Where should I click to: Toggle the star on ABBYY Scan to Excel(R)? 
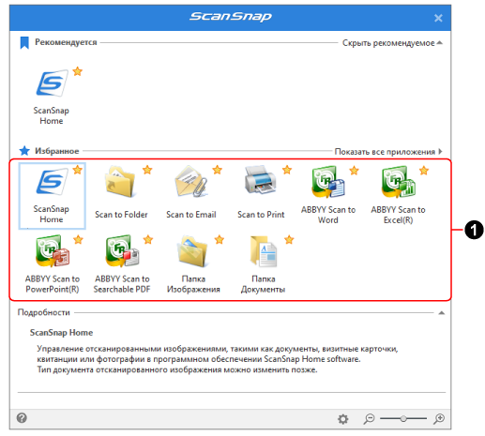(424, 171)
